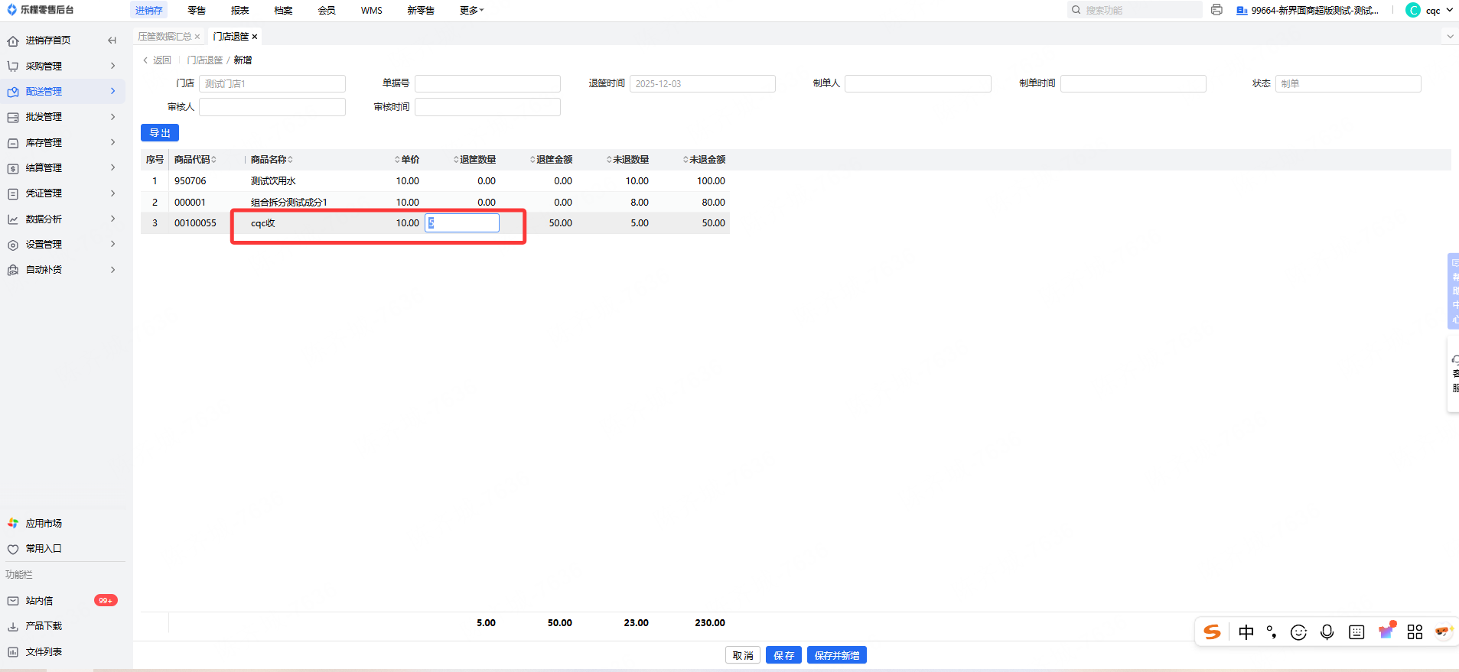
Task: Open the WMS top menu
Action: (372, 10)
